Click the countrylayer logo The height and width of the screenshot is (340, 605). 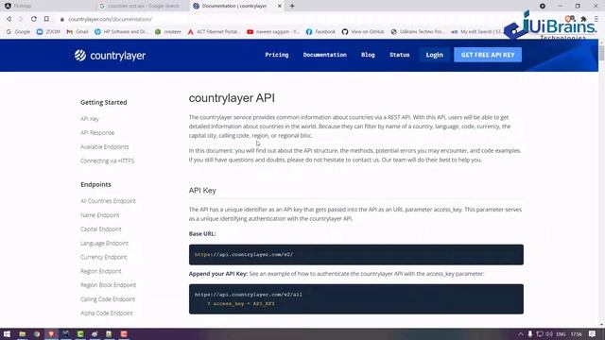[110, 56]
